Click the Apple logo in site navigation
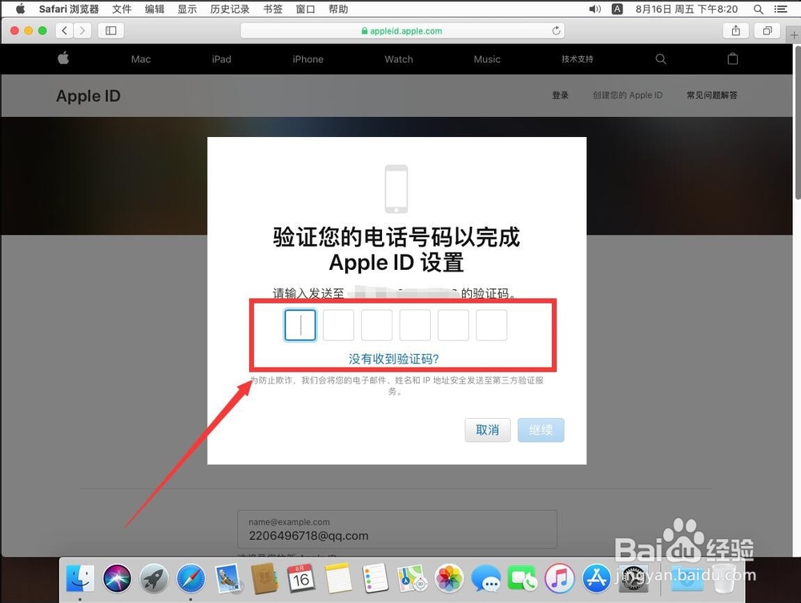801x603 pixels. pyautogui.click(x=63, y=58)
